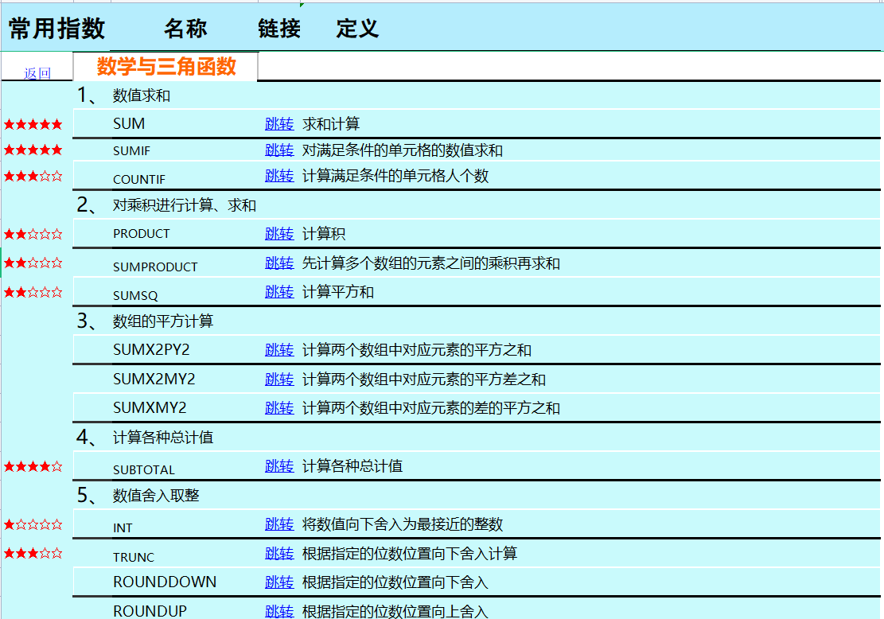Click the SUBTOTAL function name cell
Viewport: 884px width, 619px height.
pos(144,469)
